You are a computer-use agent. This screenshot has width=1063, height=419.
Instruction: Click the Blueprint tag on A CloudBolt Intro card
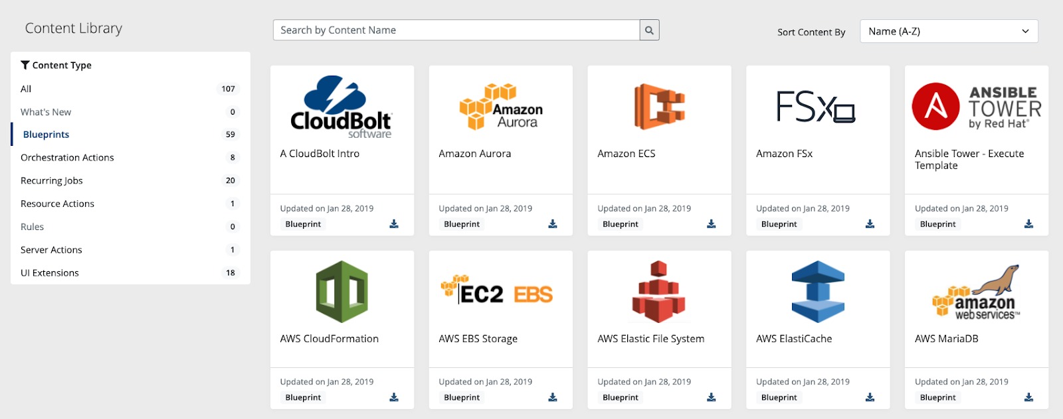[x=303, y=224]
